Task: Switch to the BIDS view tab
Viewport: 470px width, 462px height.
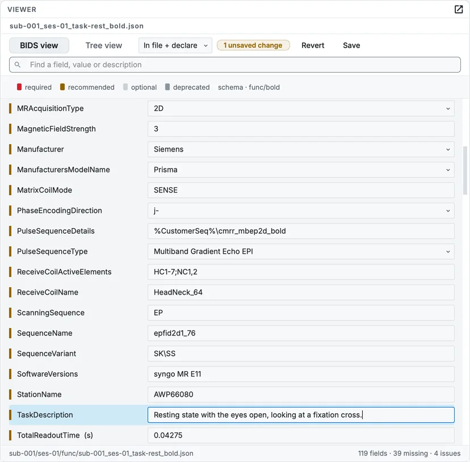Action: click(x=39, y=45)
